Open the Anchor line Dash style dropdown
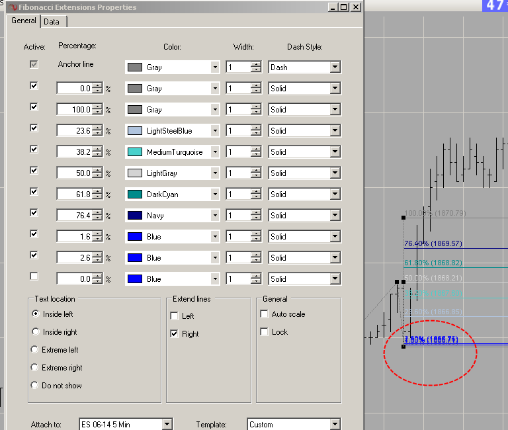This screenshot has width=508, height=430. tap(335, 67)
